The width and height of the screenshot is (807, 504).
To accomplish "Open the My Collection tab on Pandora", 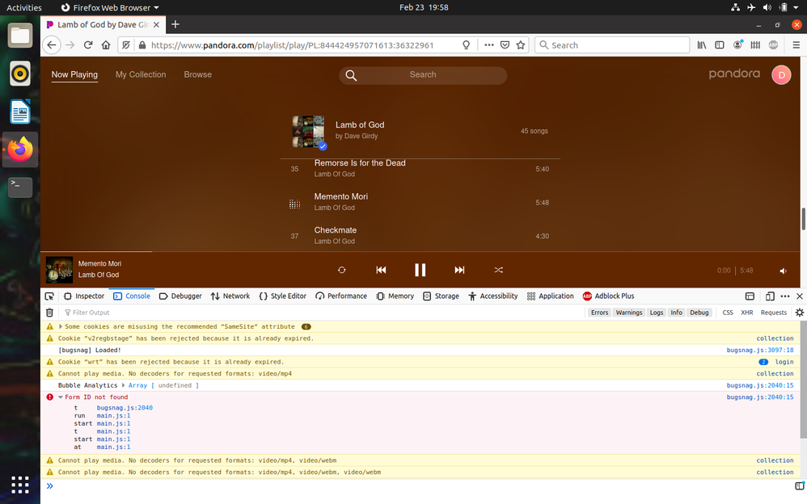I will pyautogui.click(x=140, y=74).
